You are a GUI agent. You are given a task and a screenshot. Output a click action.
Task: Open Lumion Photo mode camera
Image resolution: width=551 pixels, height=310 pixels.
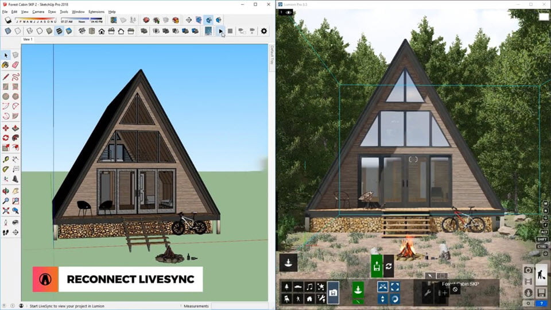[528, 270]
